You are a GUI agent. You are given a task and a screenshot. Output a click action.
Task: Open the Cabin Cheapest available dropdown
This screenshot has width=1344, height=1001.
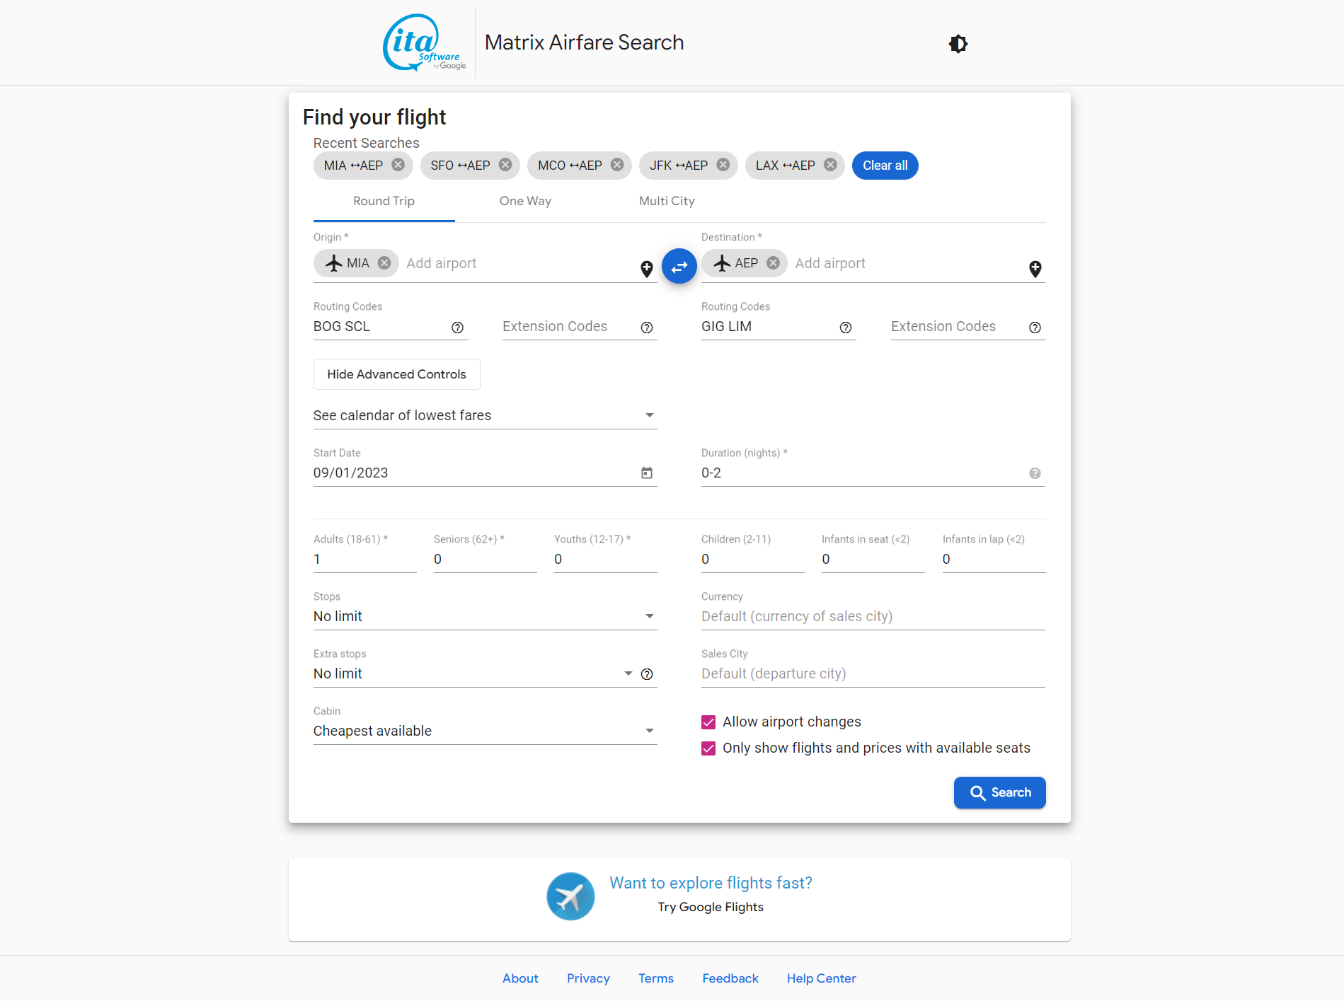click(x=485, y=731)
